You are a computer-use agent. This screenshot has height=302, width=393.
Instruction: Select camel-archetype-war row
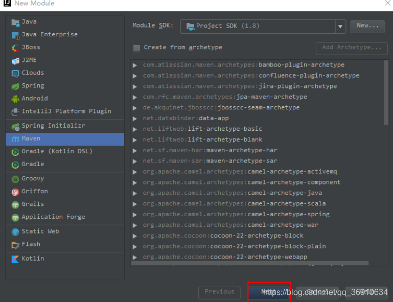point(230,225)
